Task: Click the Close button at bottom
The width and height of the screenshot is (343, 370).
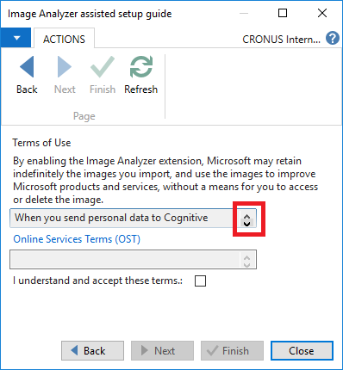Action: [x=302, y=350]
